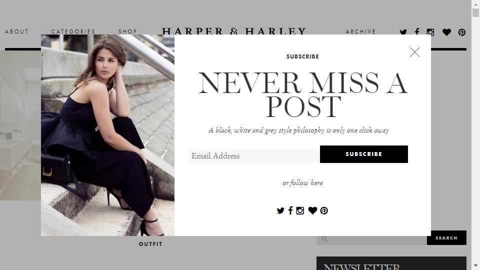Screen dimensions: 480x270
Task: Click the site search input field
Action: coord(371,238)
